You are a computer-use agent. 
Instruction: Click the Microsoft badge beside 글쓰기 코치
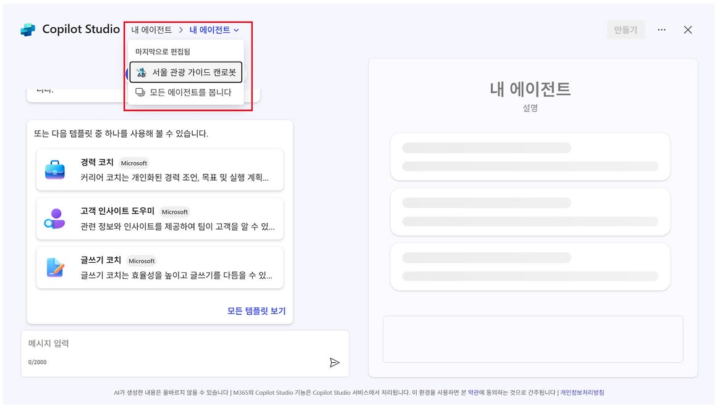(x=142, y=261)
